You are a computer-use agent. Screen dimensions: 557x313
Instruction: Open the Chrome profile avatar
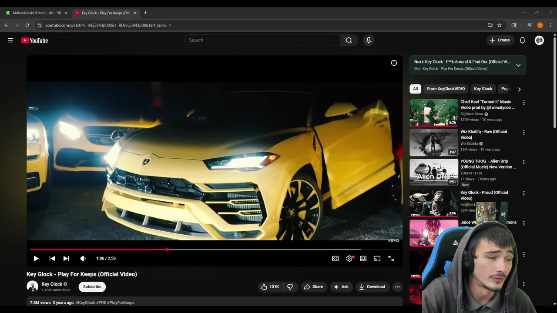540,25
